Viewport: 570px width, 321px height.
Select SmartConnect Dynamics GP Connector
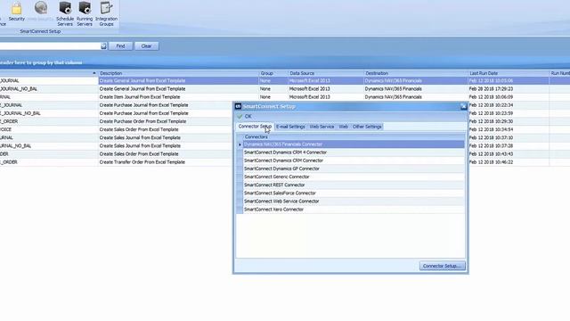point(354,169)
